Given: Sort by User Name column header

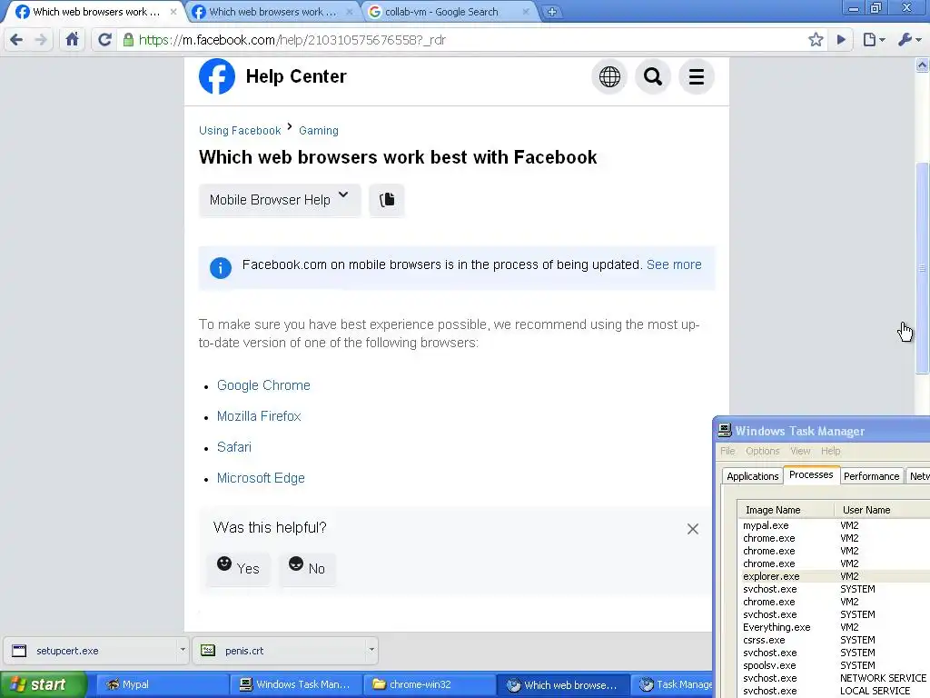Looking at the screenshot, I should coord(882,510).
